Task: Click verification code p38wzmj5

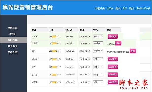Action: (70, 82)
